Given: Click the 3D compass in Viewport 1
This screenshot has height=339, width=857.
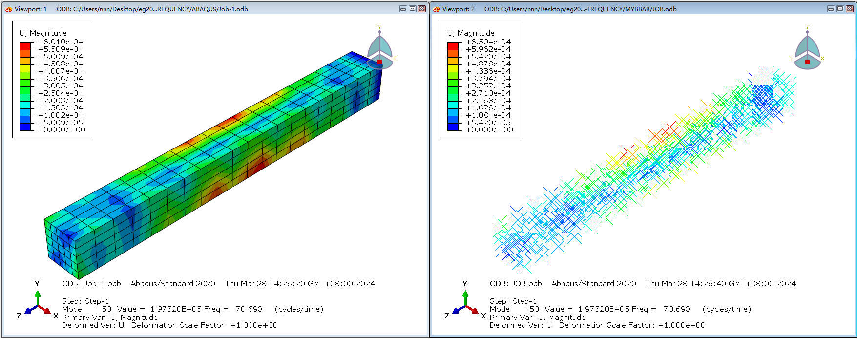Looking at the screenshot, I should pyautogui.click(x=379, y=48).
